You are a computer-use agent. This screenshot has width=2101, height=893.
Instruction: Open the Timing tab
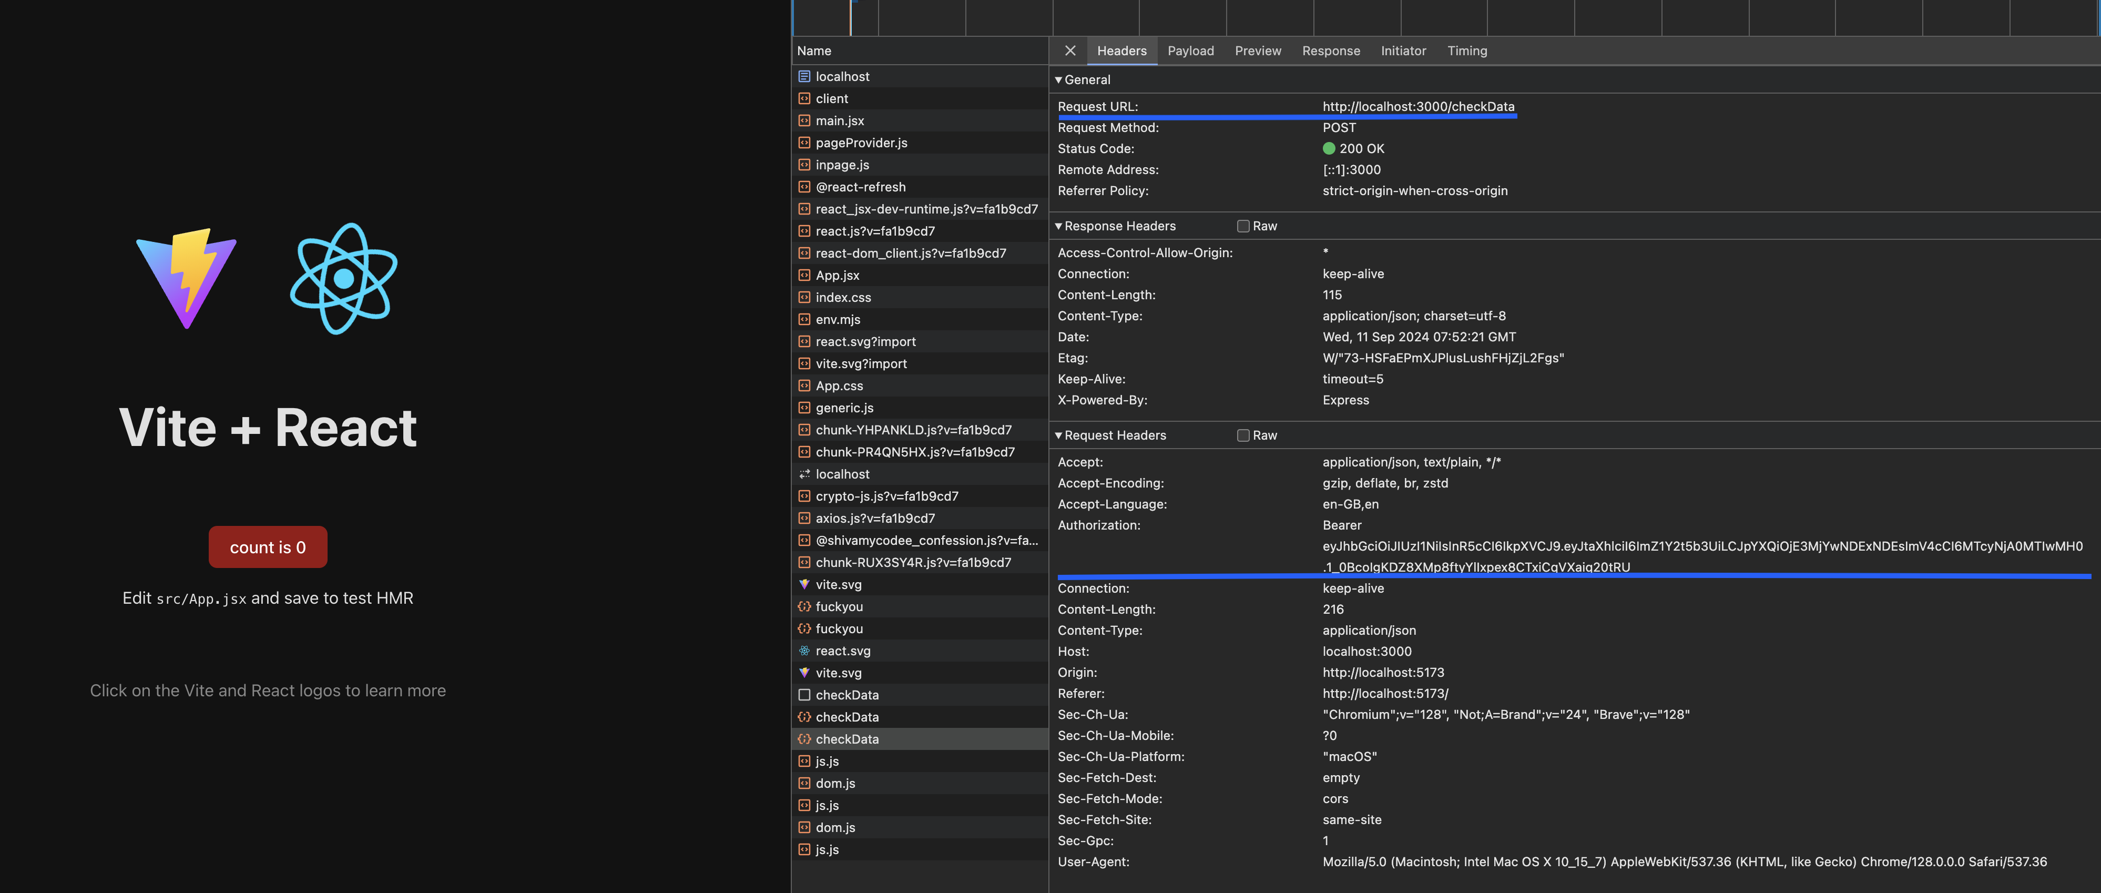(x=1466, y=50)
